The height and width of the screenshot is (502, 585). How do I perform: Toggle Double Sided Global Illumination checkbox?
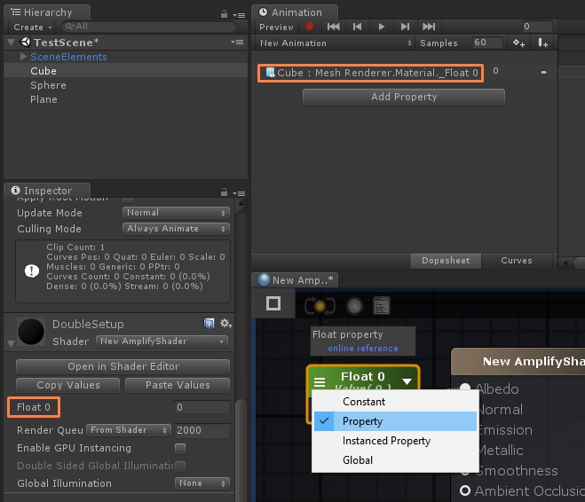tap(180, 466)
